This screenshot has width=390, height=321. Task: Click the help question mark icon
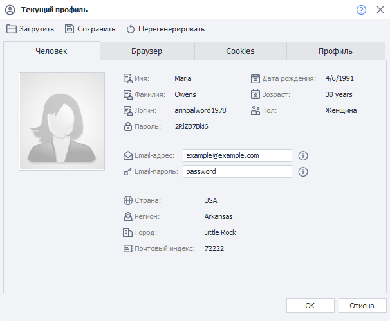click(361, 10)
